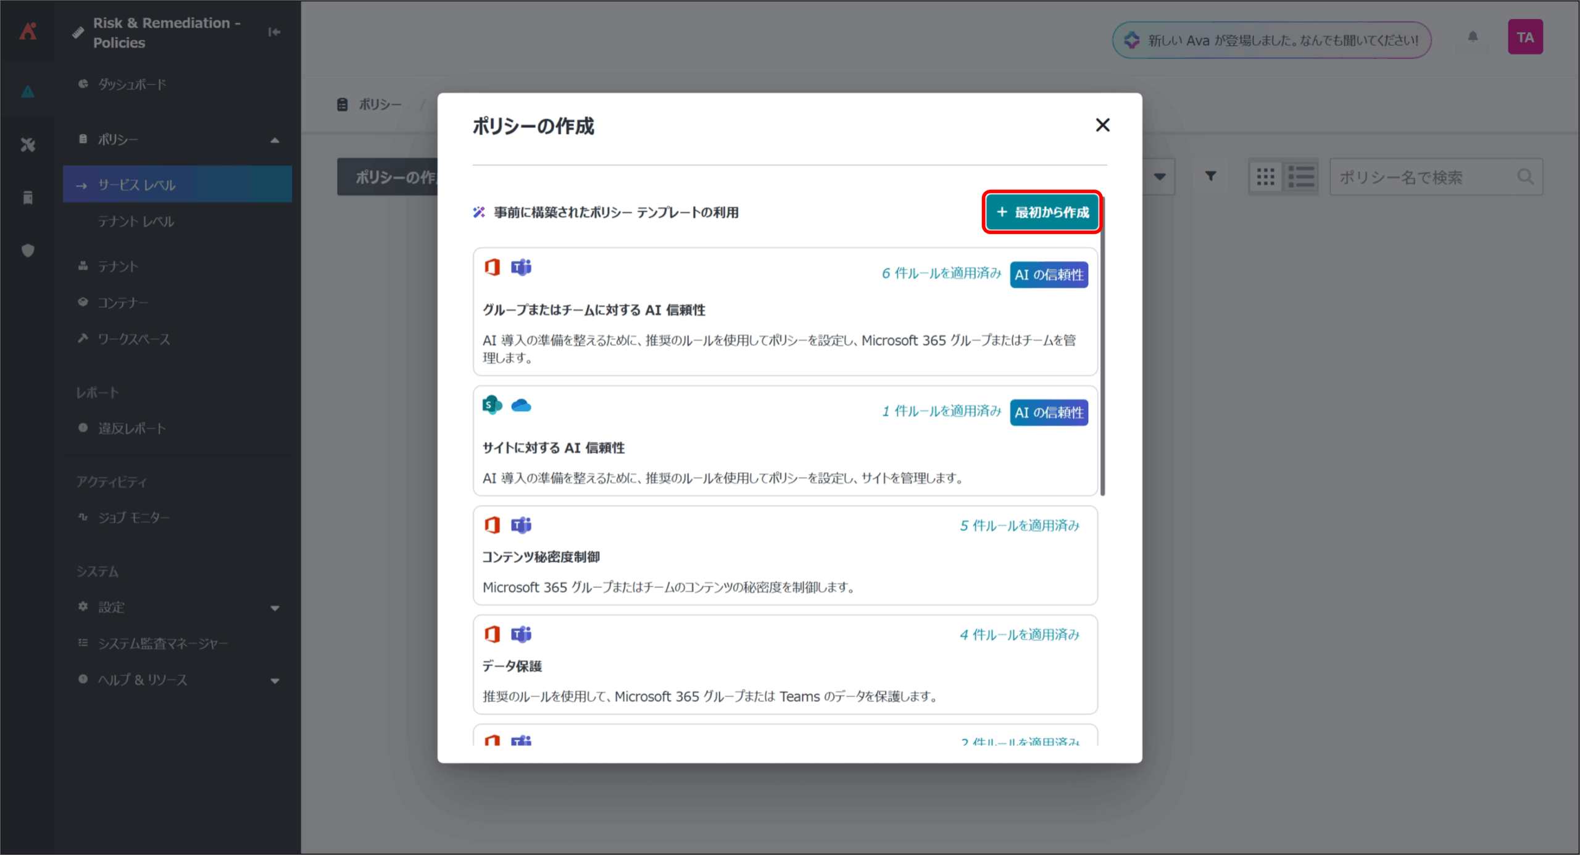
Task: Open ダッシュボード from sidebar
Action: (132, 85)
